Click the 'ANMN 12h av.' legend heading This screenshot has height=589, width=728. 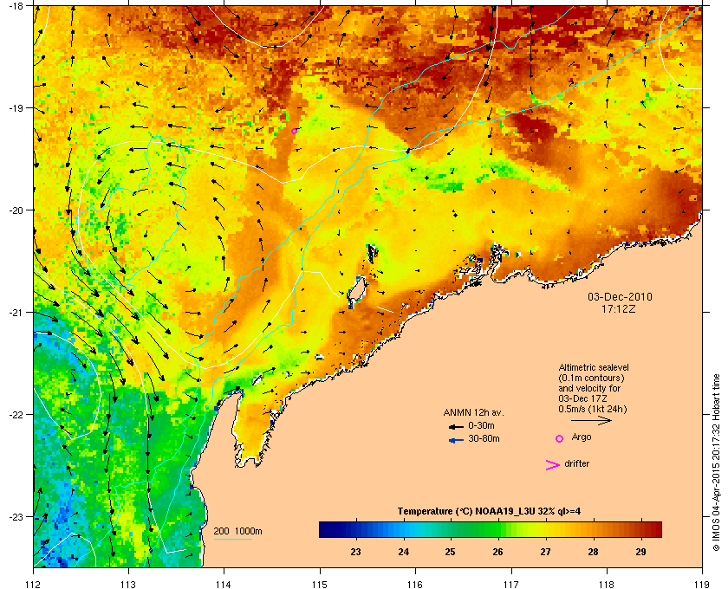[x=473, y=412]
